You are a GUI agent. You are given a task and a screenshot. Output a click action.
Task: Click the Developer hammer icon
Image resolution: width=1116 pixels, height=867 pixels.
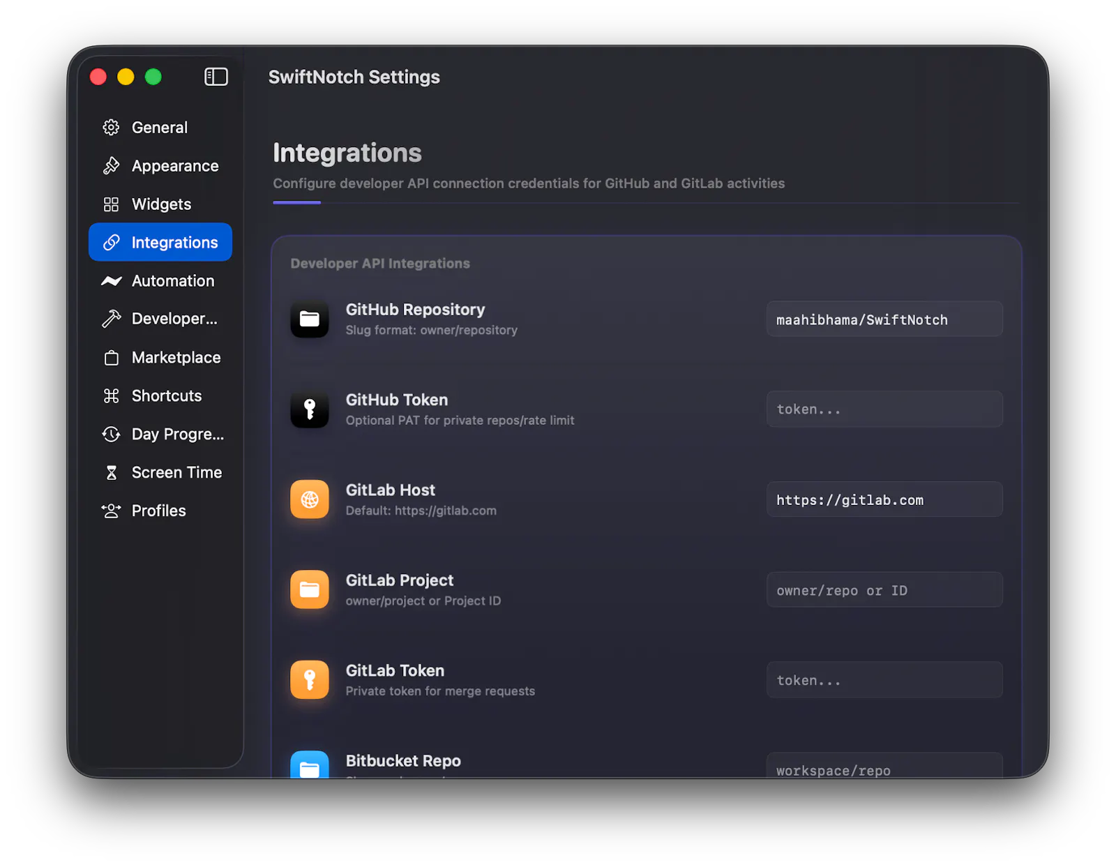point(111,319)
